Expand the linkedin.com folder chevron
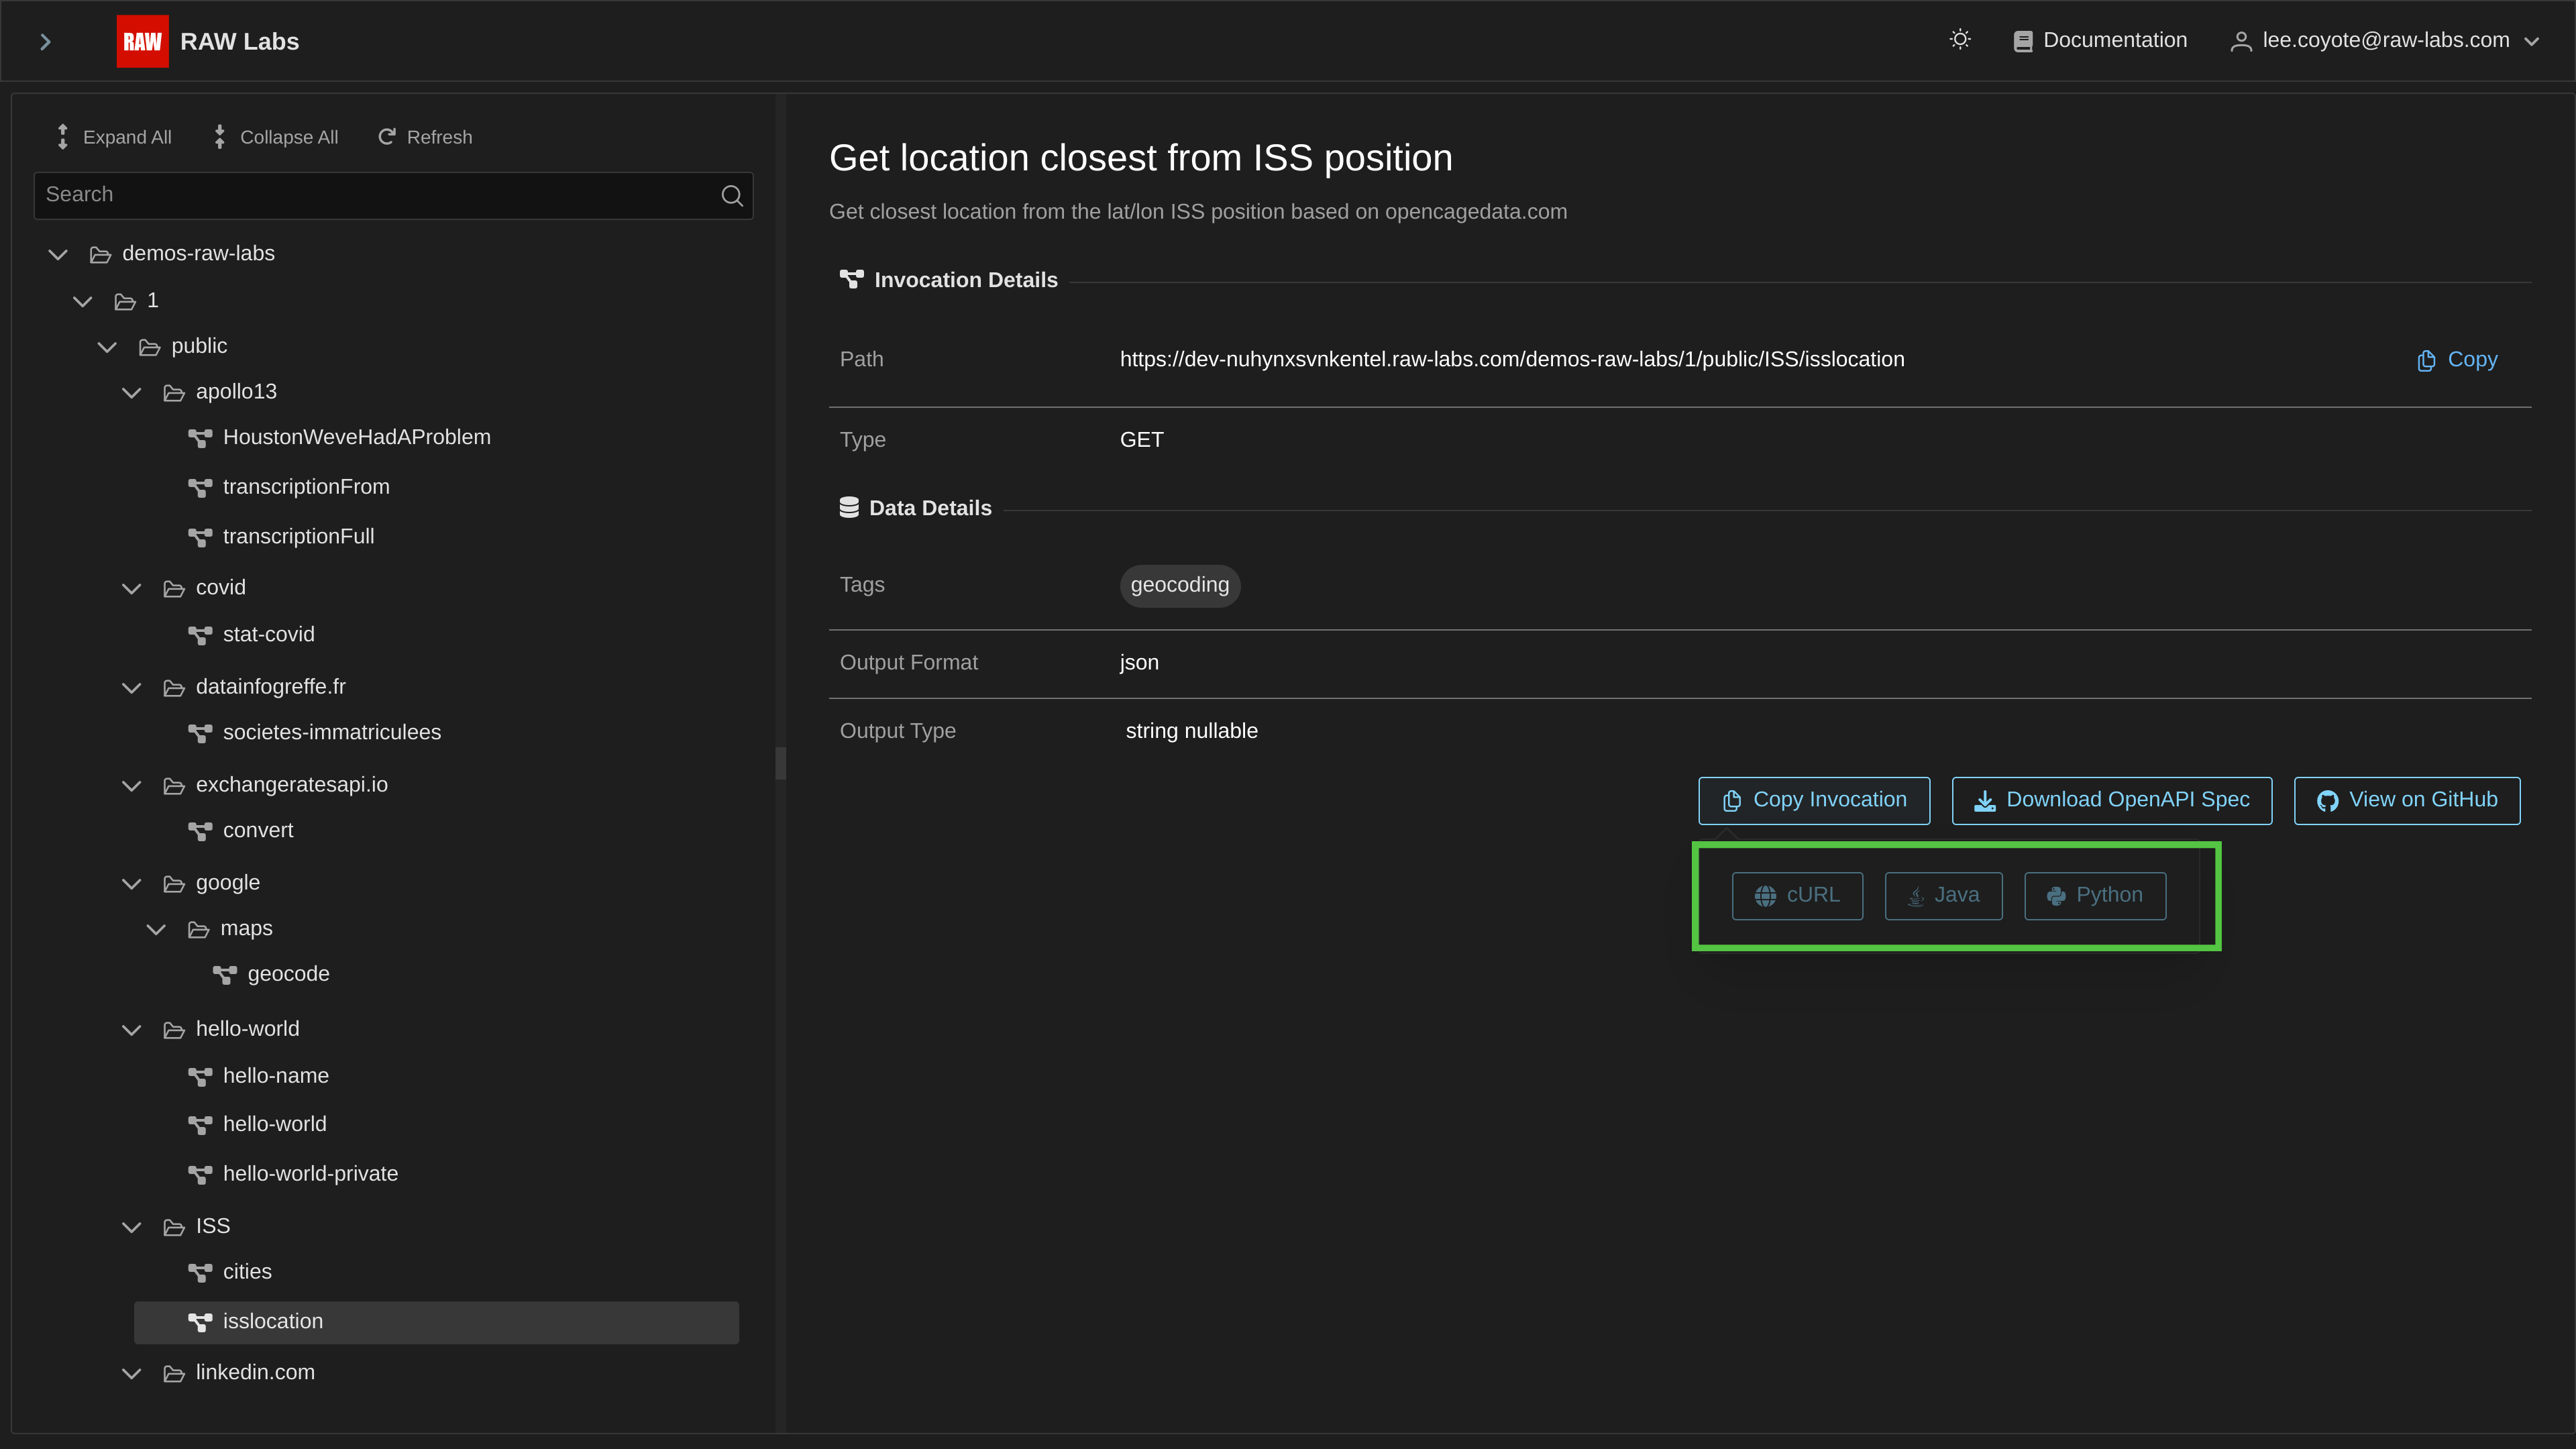 (x=131, y=1373)
